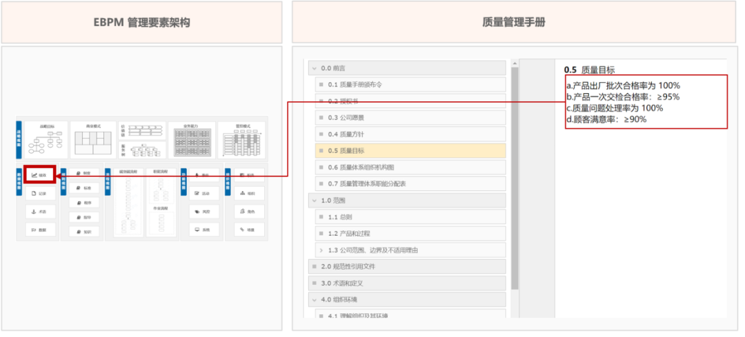
Task: Open 2.0 规范性引用文件 chapter
Action: (x=348, y=267)
